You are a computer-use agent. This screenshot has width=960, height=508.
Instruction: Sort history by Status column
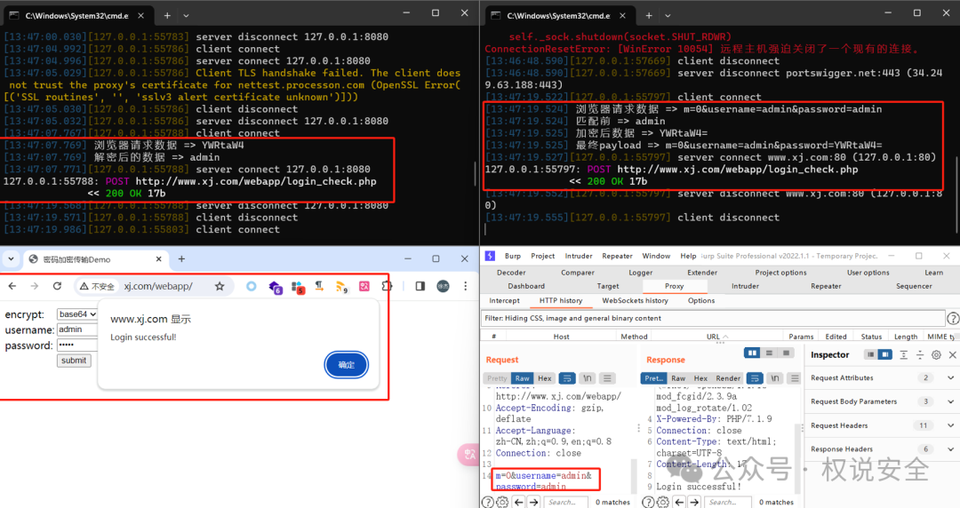pyautogui.click(x=871, y=337)
